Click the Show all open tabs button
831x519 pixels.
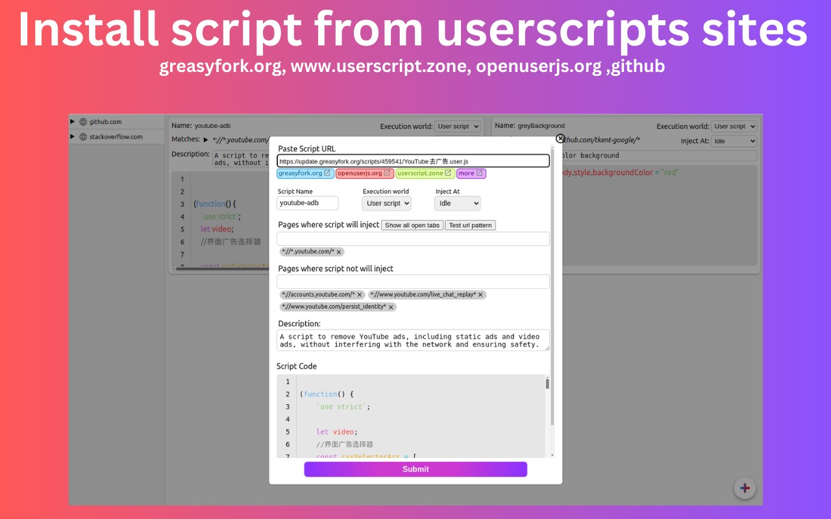point(412,225)
